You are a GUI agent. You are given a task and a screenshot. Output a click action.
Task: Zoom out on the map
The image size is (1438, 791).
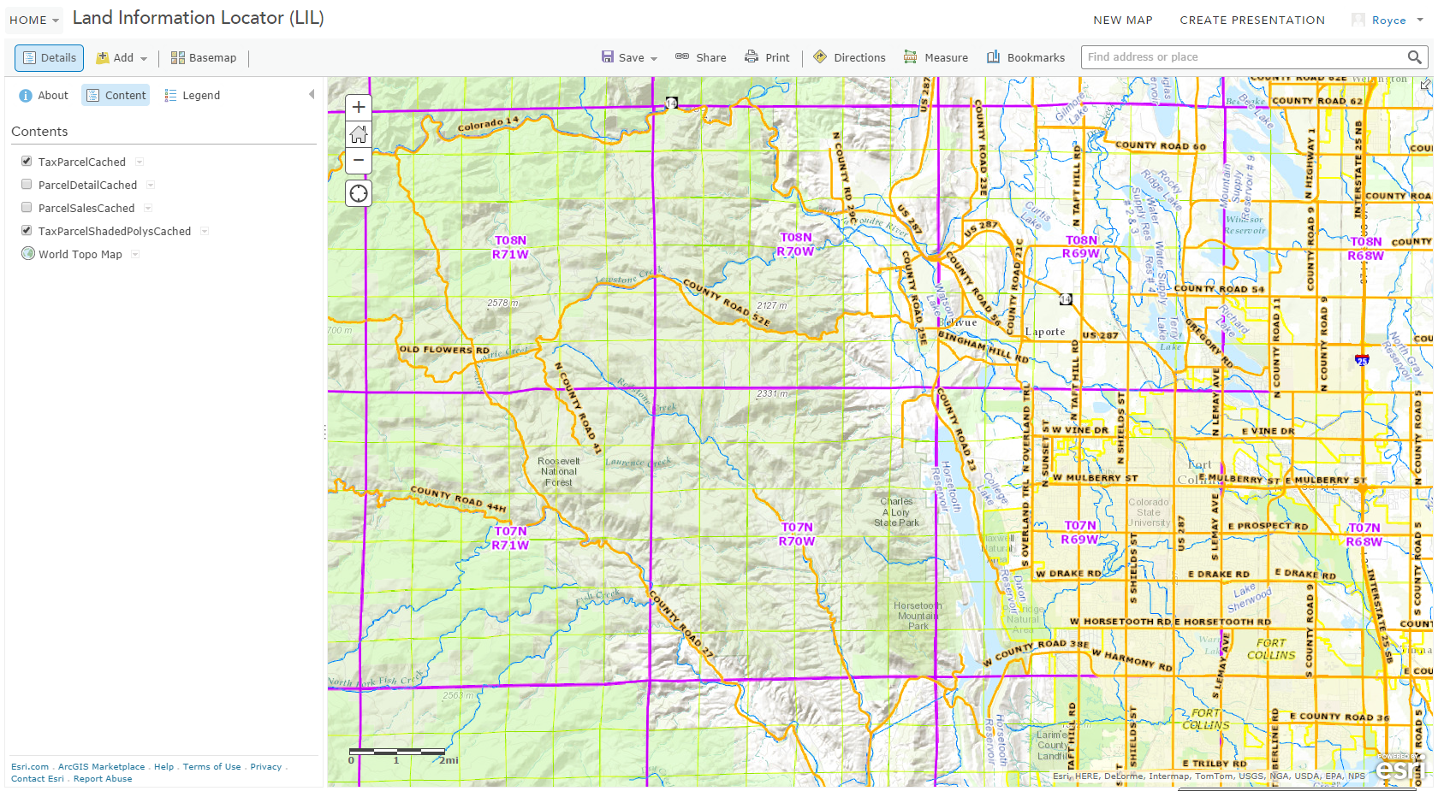pyautogui.click(x=359, y=160)
